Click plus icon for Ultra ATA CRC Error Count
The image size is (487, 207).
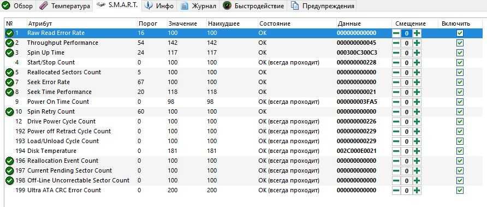click(417, 191)
